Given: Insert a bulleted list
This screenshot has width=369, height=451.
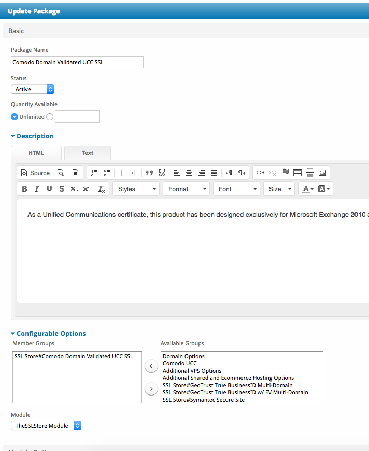Looking at the screenshot, I should (107, 173).
